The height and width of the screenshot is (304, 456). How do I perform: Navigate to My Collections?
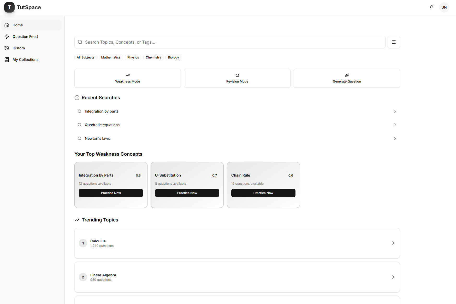tap(25, 60)
